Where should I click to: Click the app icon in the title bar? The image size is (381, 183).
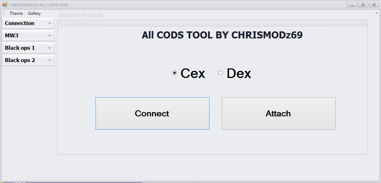5,5
